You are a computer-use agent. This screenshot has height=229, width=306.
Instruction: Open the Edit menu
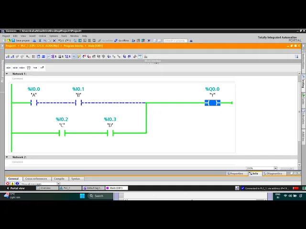point(15,36)
